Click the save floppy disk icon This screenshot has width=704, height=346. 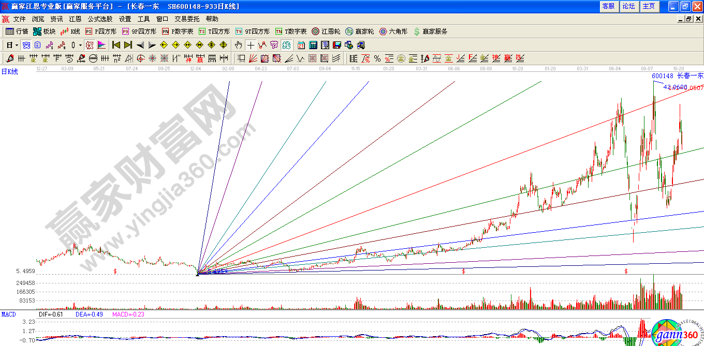337,45
